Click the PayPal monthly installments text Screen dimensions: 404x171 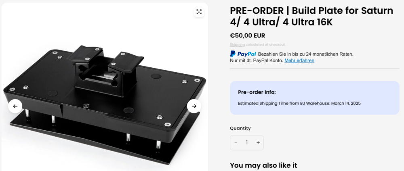305,54
